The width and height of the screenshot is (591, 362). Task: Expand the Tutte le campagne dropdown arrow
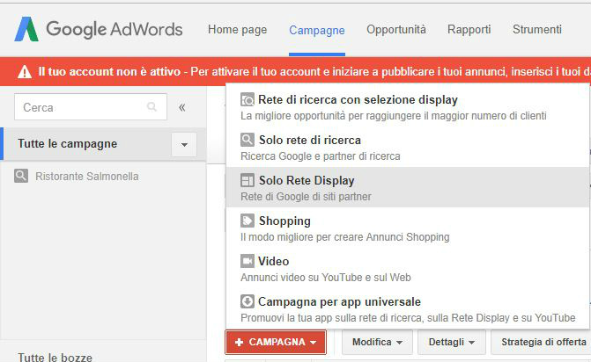[184, 144]
